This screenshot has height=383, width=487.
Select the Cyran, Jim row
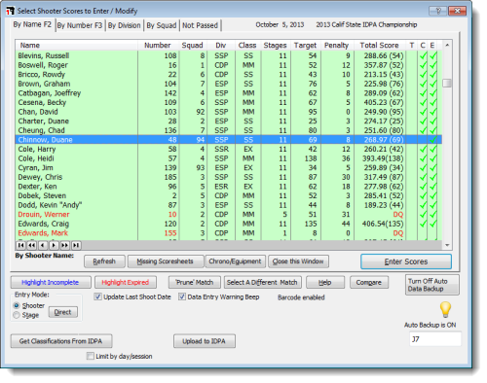click(x=229, y=168)
